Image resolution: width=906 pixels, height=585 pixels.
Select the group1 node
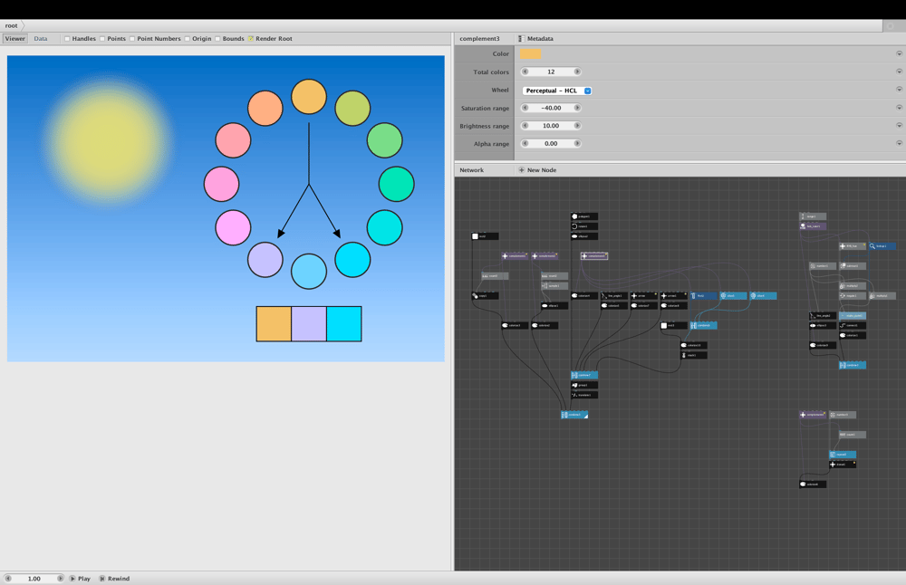[584, 385]
